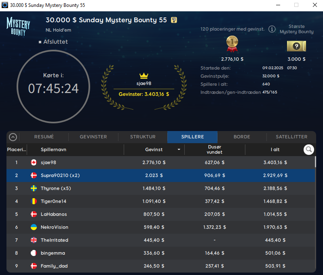Click LaHabanos's 1.014,55 $ total
The image size is (323, 275).
click(x=275, y=214)
